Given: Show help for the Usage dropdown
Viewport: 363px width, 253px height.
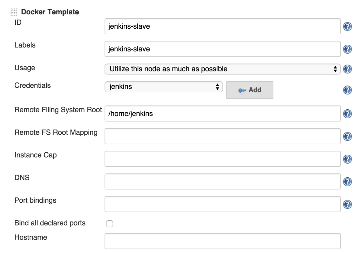Looking at the screenshot, I should (x=348, y=69).
